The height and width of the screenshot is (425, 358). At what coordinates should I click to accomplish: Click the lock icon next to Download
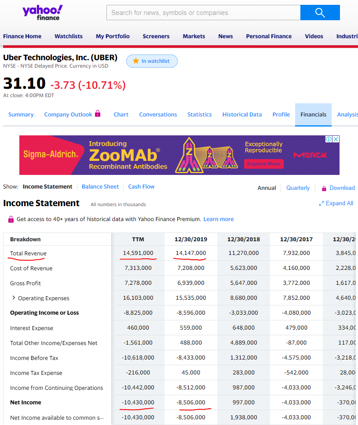coord(324,189)
